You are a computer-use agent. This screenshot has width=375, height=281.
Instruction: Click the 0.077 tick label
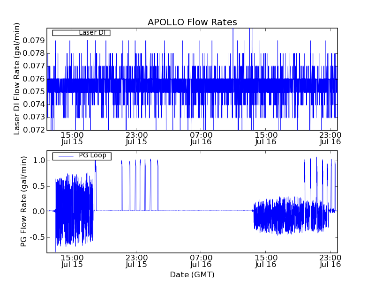click(34, 66)
